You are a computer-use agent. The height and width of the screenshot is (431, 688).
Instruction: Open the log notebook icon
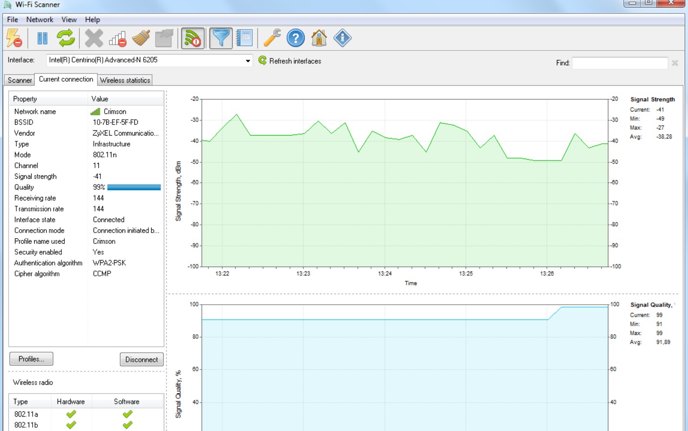244,38
